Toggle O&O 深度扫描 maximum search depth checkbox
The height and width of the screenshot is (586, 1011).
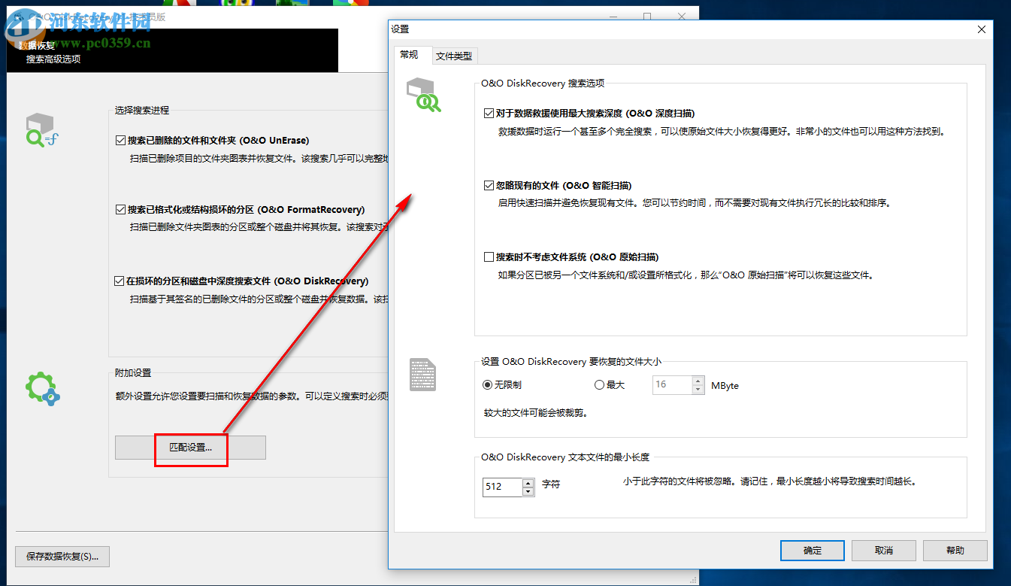tap(489, 114)
